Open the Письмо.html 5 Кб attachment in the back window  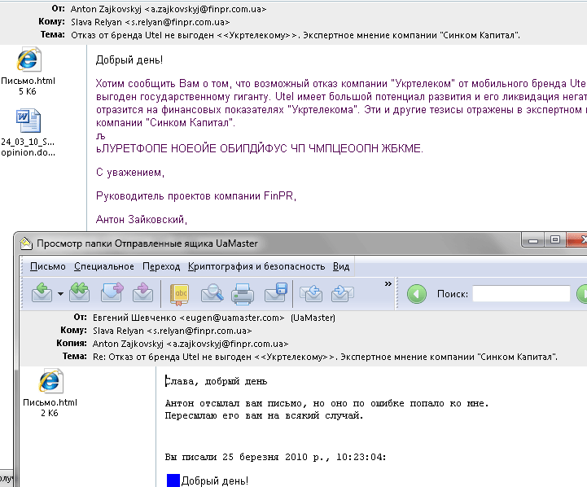click(28, 71)
